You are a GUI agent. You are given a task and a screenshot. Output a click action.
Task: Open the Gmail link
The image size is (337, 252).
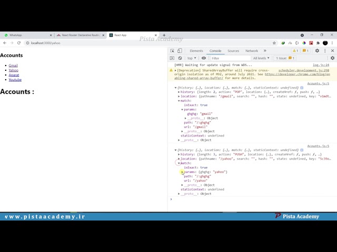coord(13,65)
